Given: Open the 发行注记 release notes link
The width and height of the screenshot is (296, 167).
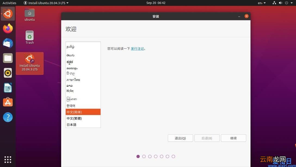Looking at the screenshot, I should pos(137,49).
